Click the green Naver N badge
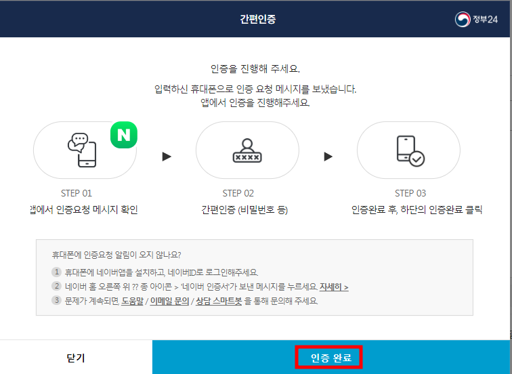 pyautogui.click(x=124, y=135)
